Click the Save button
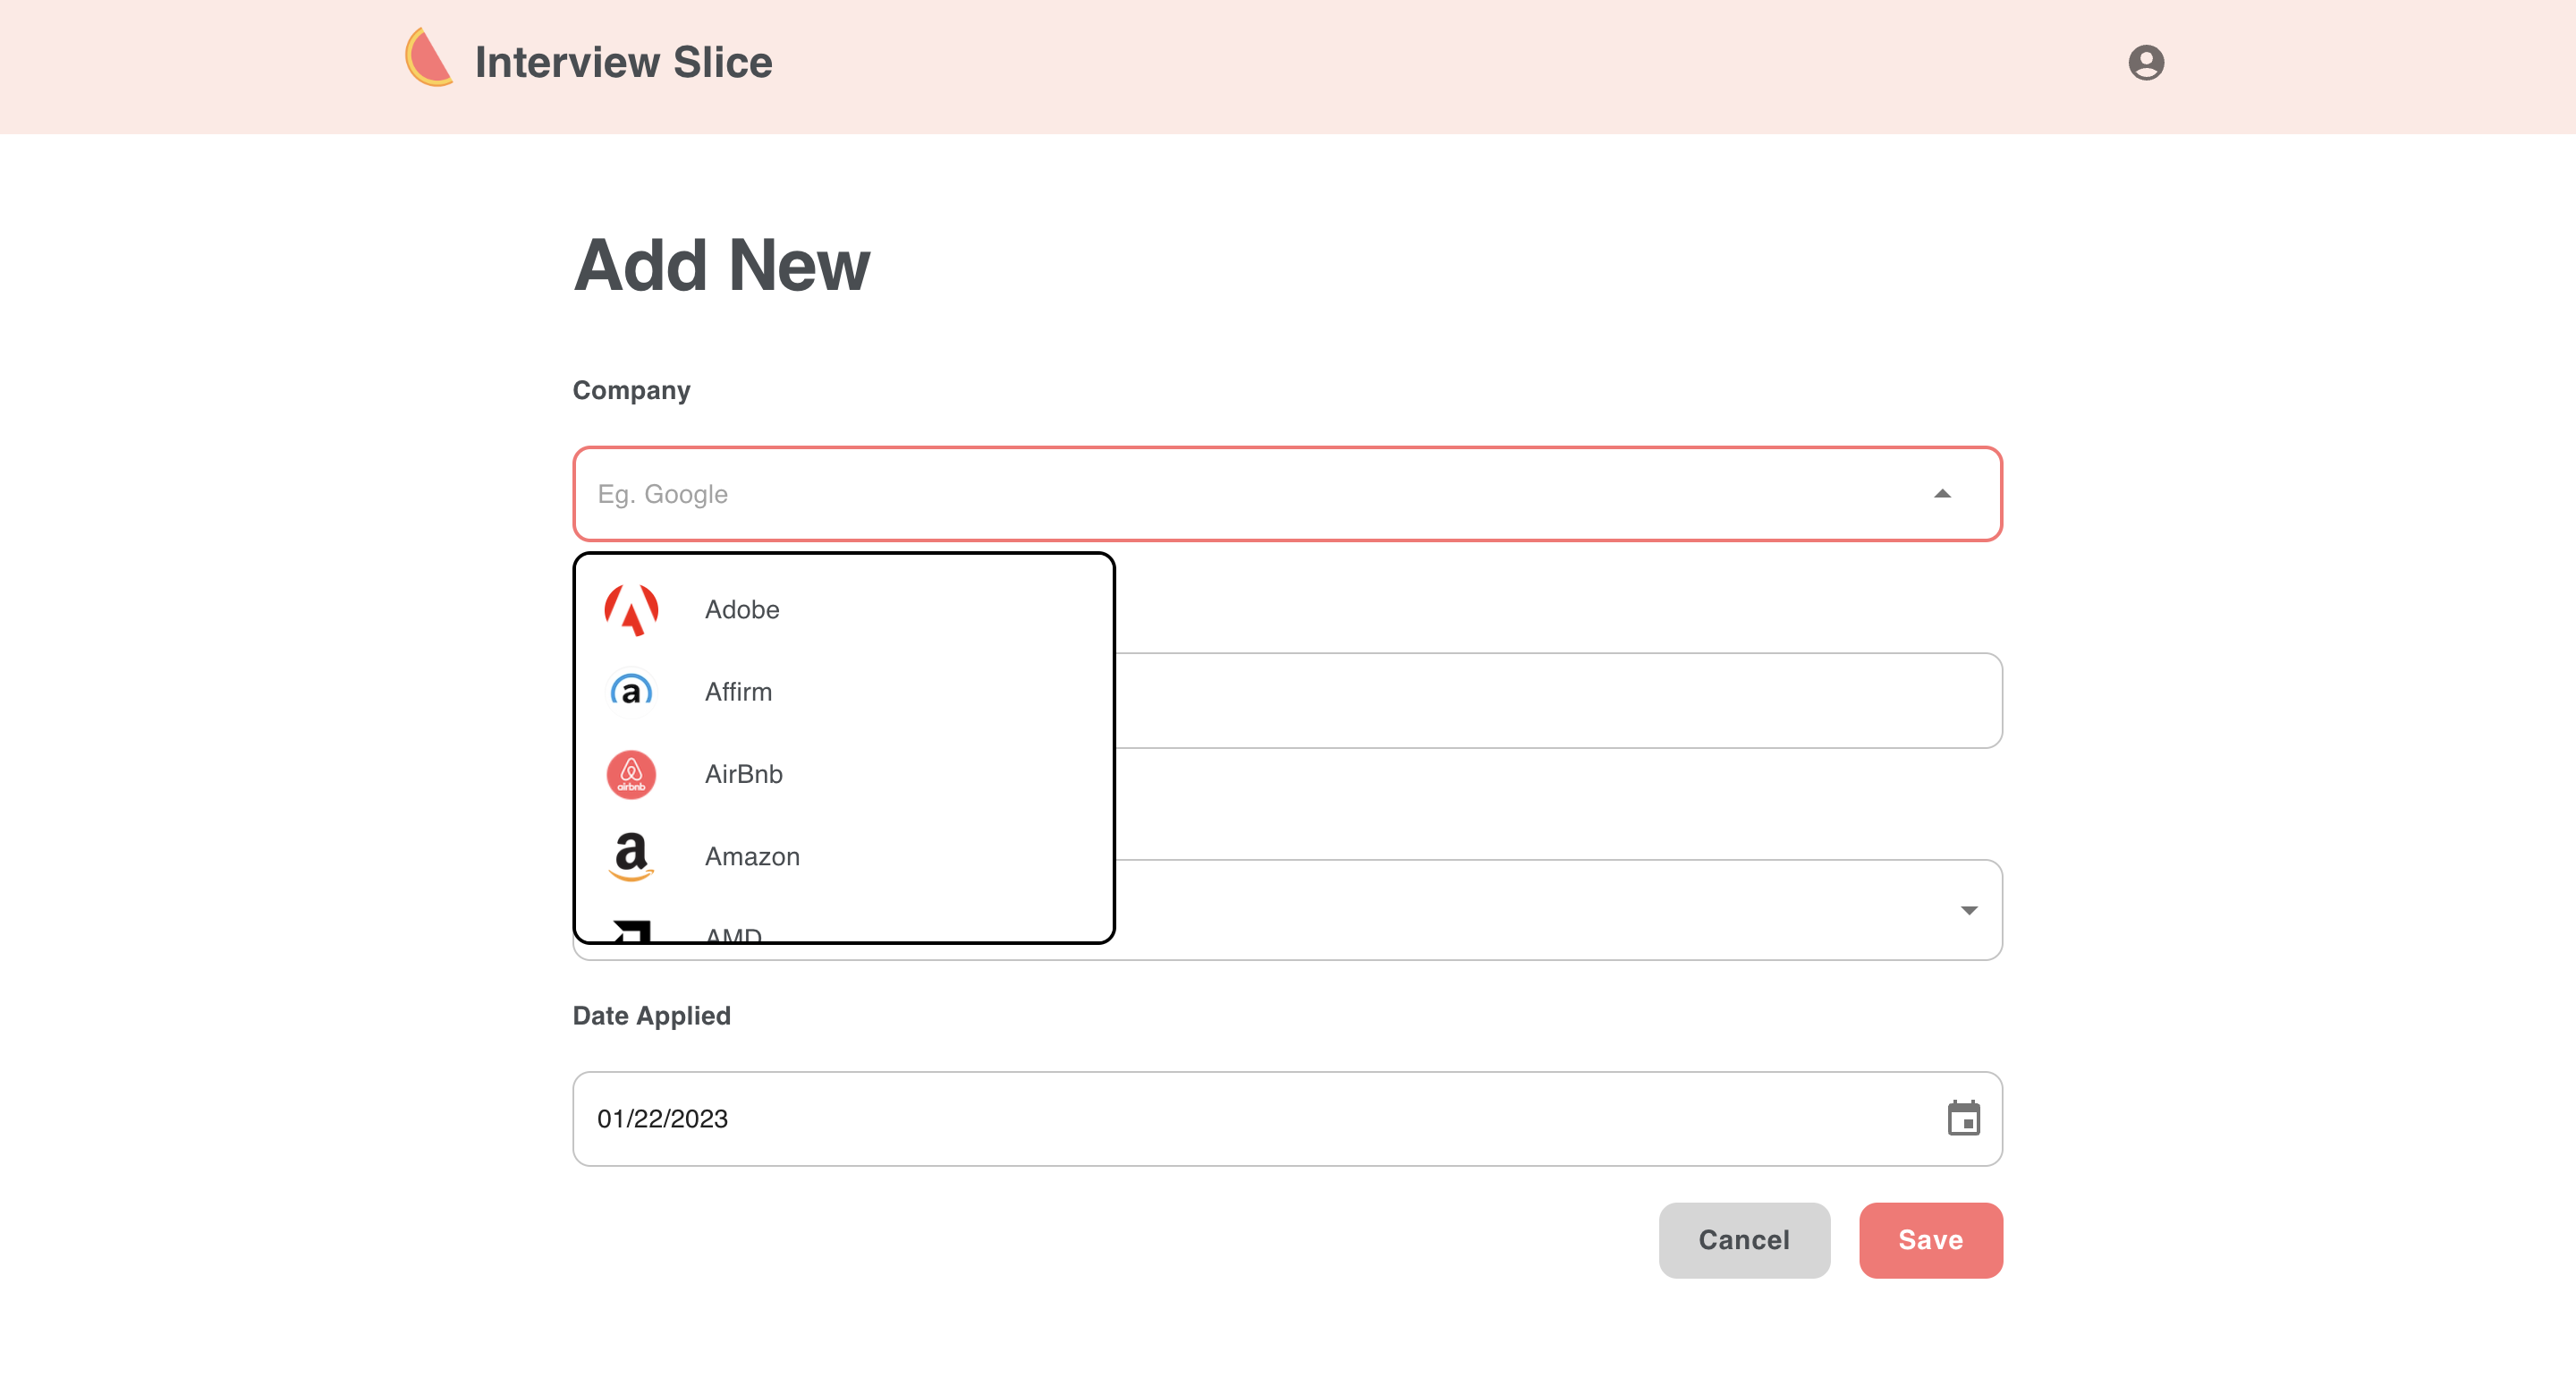 pyautogui.click(x=1930, y=1240)
